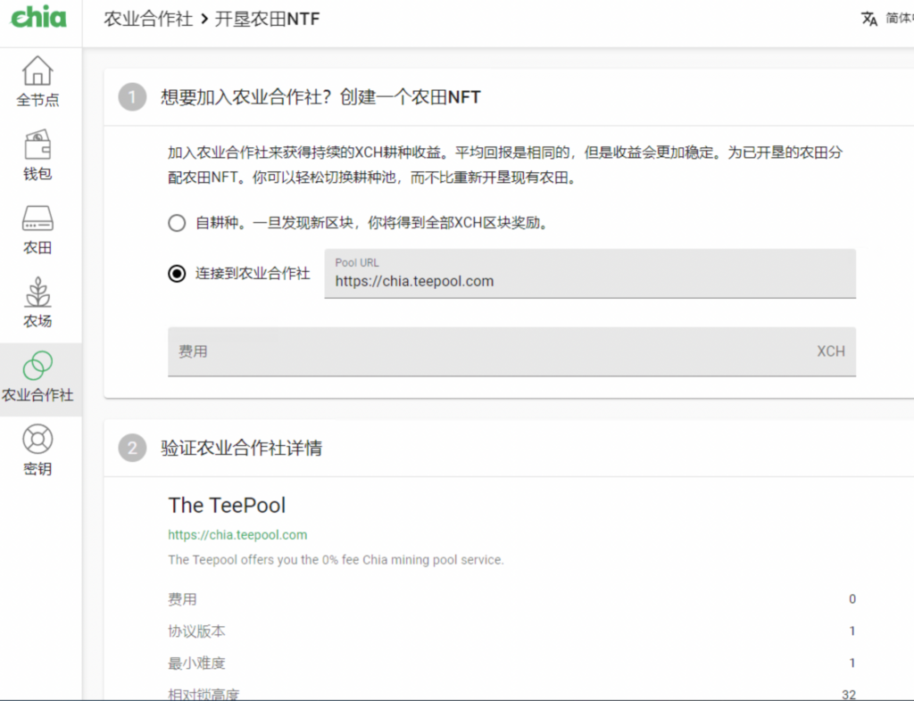Click the Chia logo

click(x=38, y=17)
